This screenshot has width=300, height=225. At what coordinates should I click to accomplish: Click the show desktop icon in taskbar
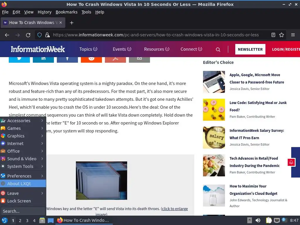coord(50,220)
